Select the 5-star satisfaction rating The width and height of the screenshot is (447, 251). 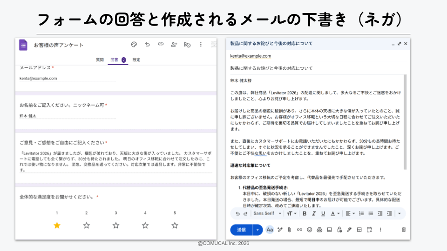(175, 225)
